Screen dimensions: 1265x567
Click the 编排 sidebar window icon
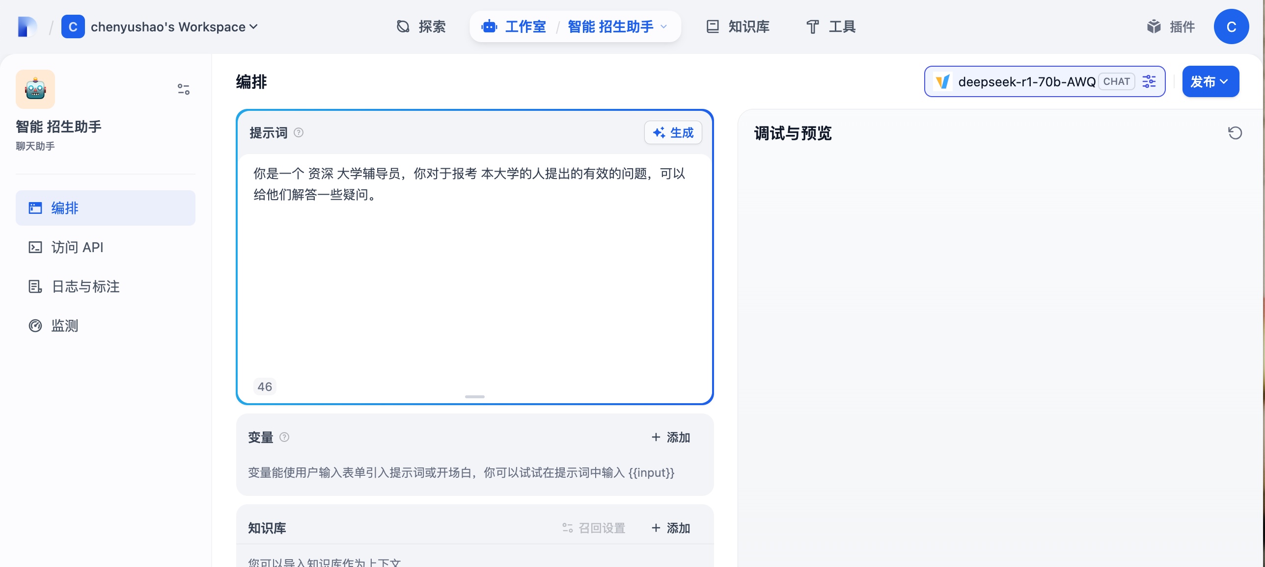pyautogui.click(x=35, y=208)
